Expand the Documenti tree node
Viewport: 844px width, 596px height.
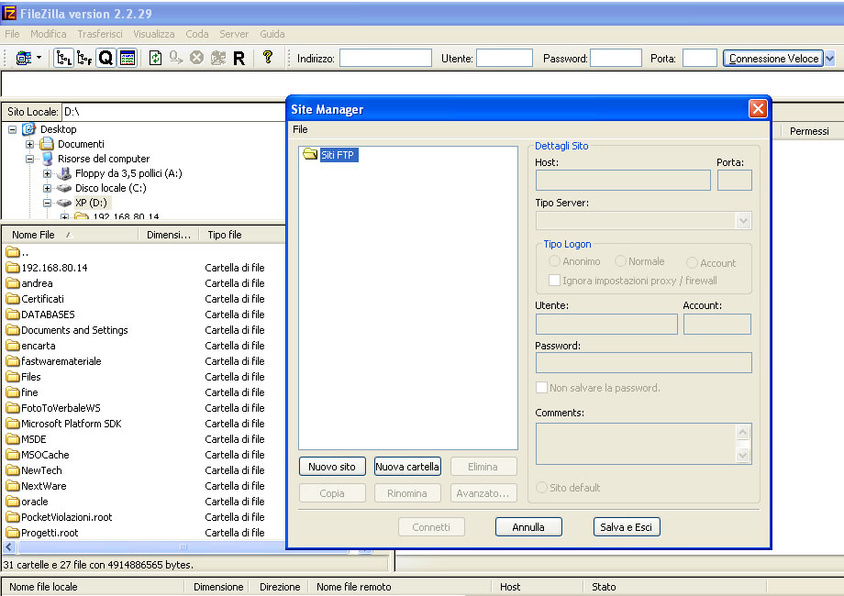tap(30, 144)
